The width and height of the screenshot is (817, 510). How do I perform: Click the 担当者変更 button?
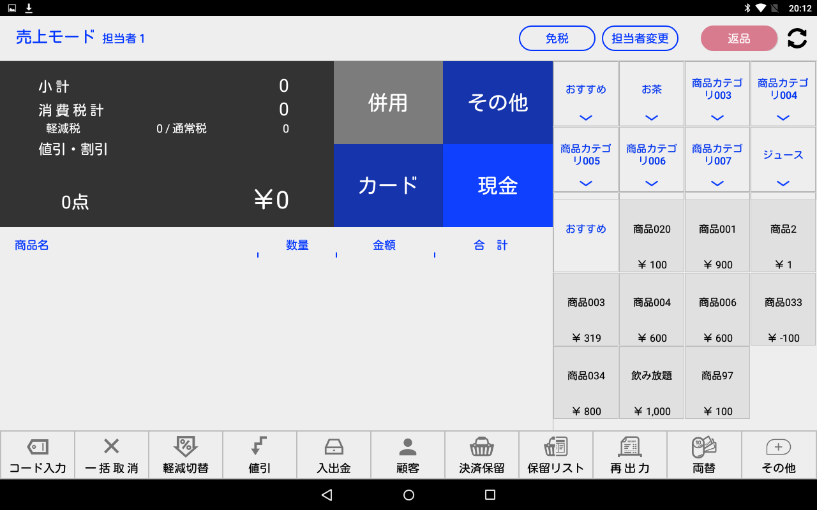pyautogui.click(x=640, y=38)
